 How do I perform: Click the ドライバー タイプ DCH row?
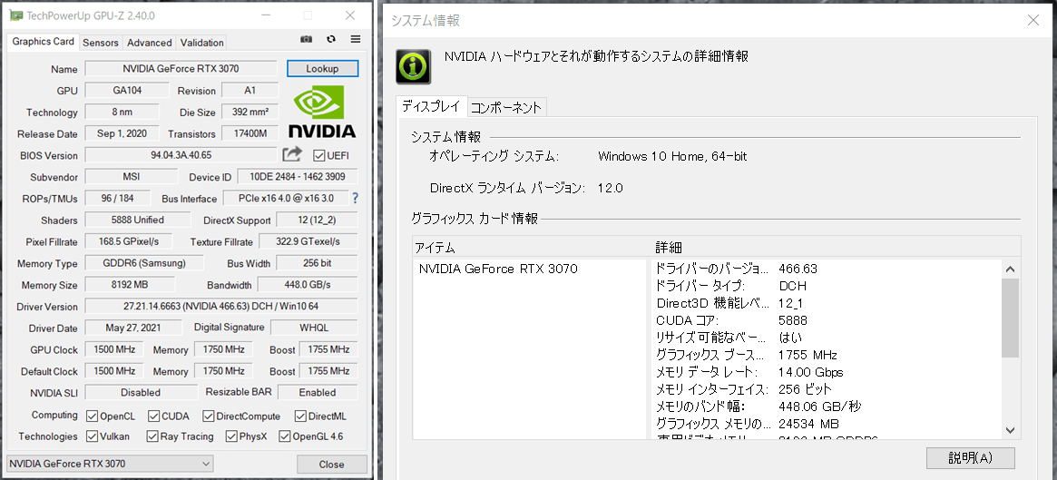tap(827, 286)
